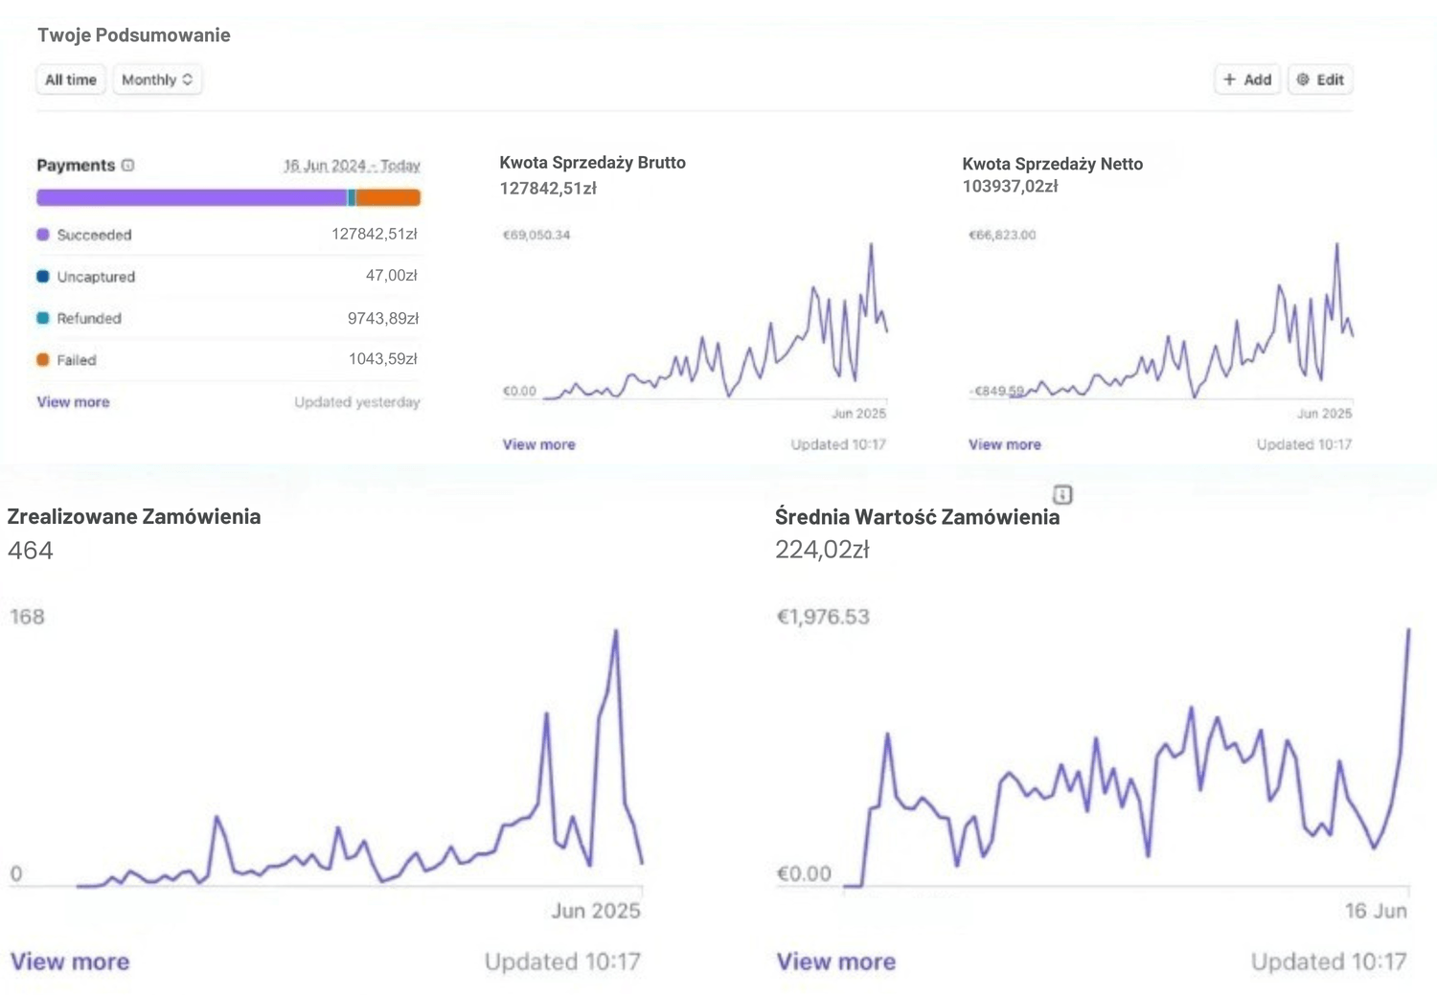Click the Kwota Sprzedaży Brutto title
This screenshot has width=1437, height=995.
(593, 163)
